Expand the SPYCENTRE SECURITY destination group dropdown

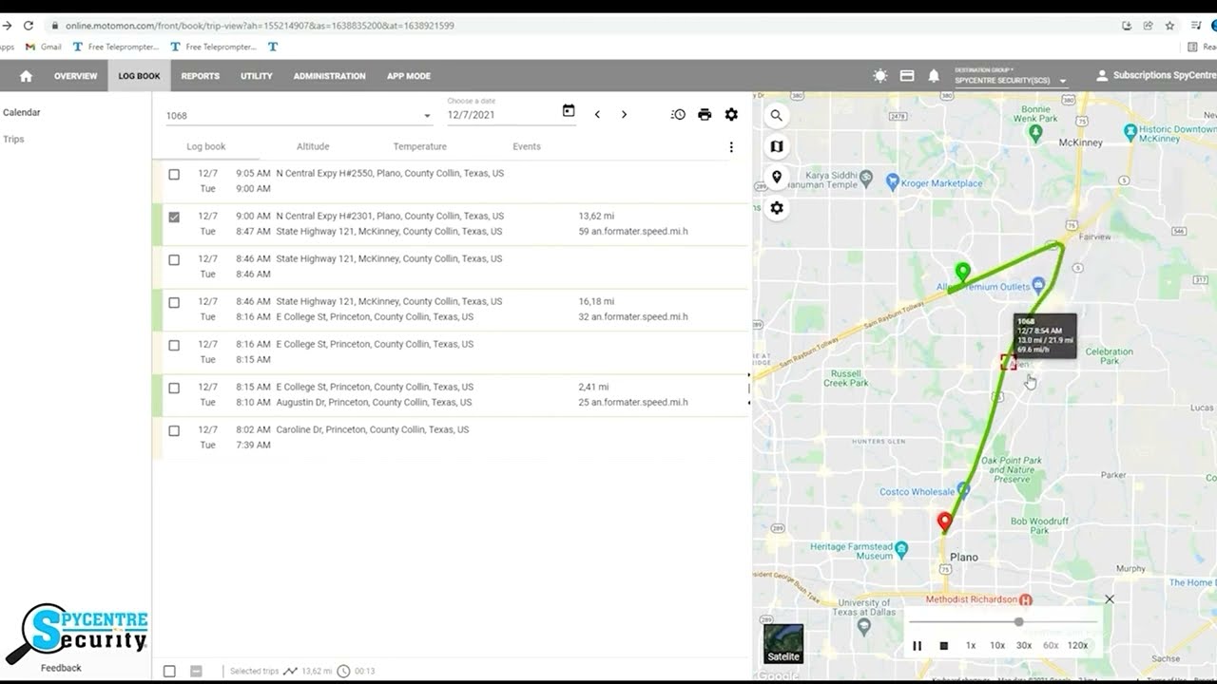point(1011,79)
